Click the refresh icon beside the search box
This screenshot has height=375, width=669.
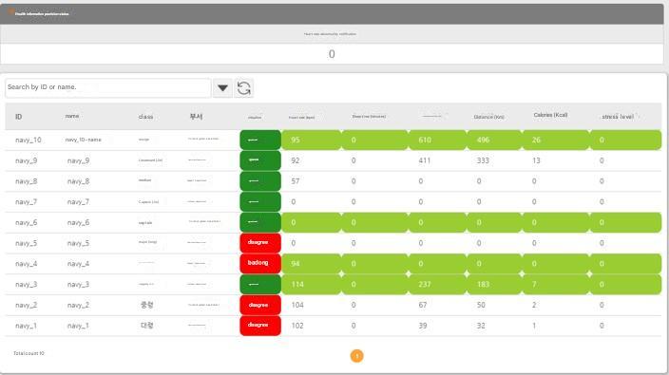pos(243,88)
